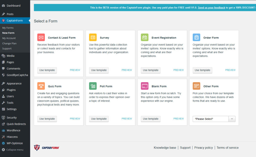Viewport: 256px width, 157px height.
Task: Click the Media icon in sidebar
Action: point(3,56)
